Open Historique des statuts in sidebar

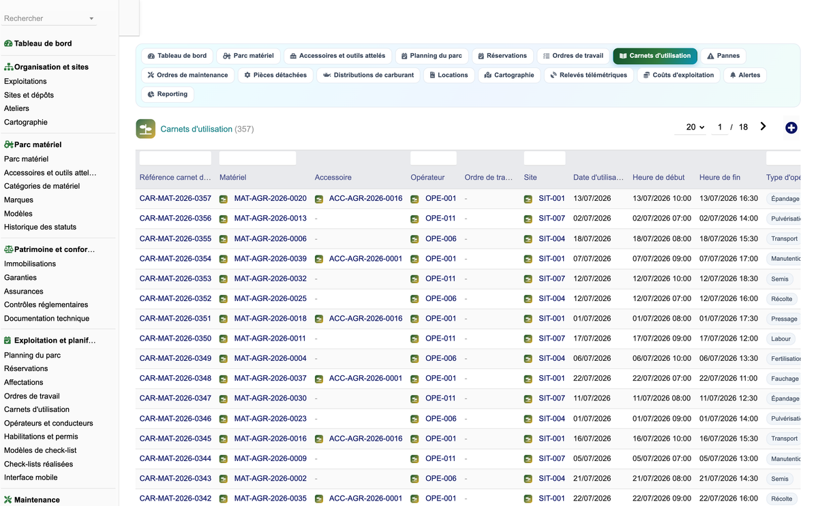click(x=40, y=227)
